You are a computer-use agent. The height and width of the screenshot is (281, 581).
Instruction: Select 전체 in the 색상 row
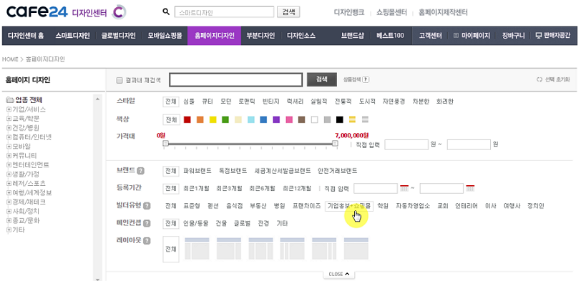[171, 119]
